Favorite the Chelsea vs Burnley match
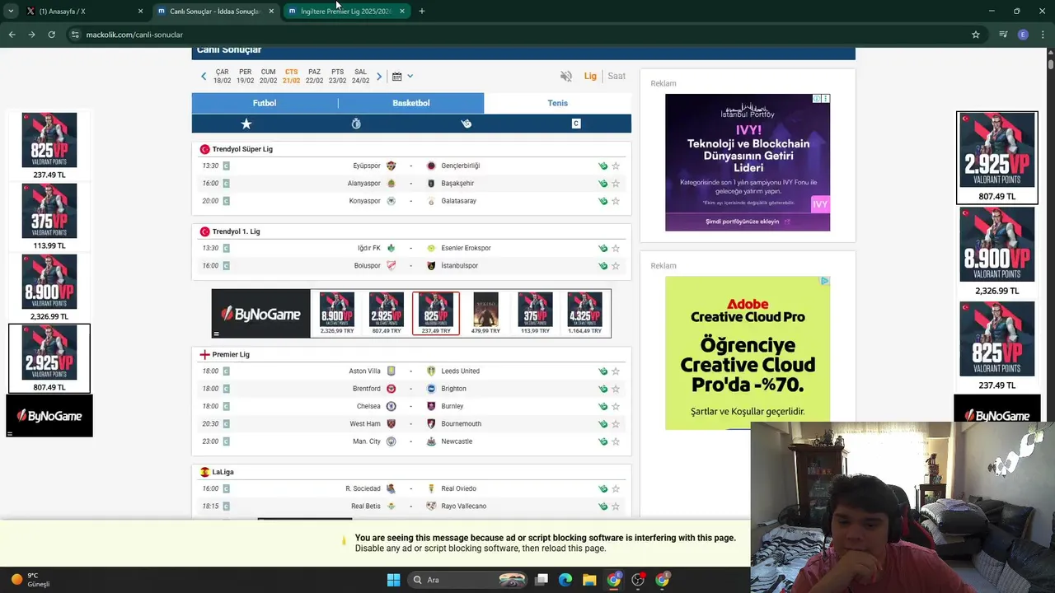 pyautogui.click(x=616, y=406)
